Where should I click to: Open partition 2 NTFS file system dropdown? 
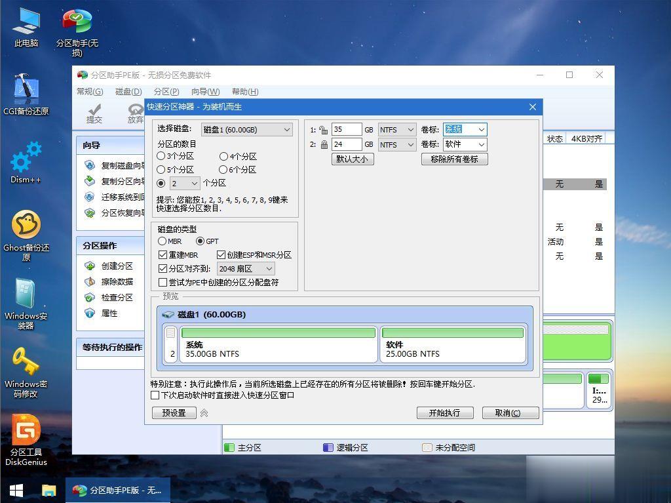(x=397, y=144)
